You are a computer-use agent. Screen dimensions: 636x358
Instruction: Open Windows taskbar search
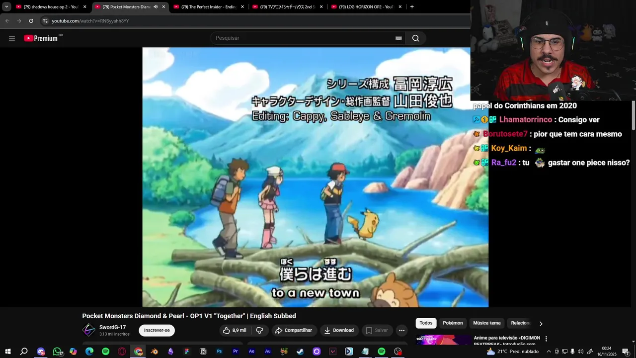[x=24, y=352]
